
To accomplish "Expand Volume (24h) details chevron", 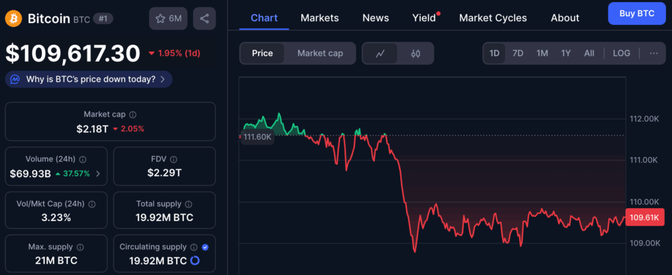I will [x=98, y=174].
